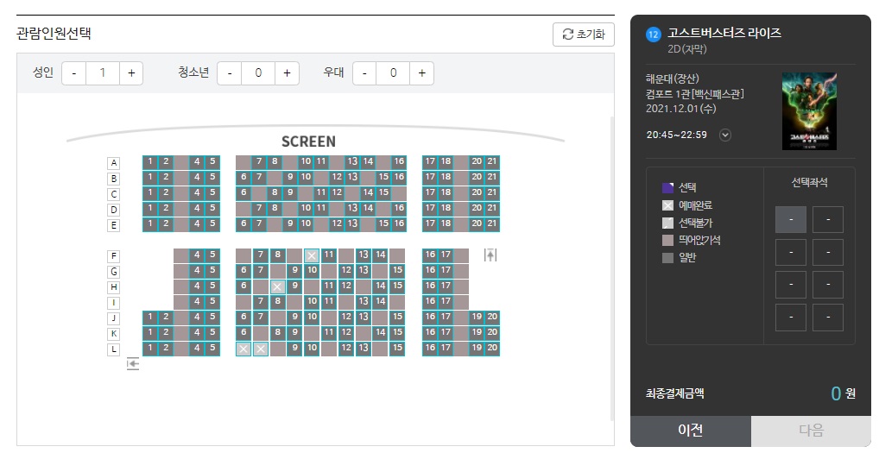Viewport: 879px width, 453px height.
Task: Select seat 14 in row H
Action: (381, 286)
